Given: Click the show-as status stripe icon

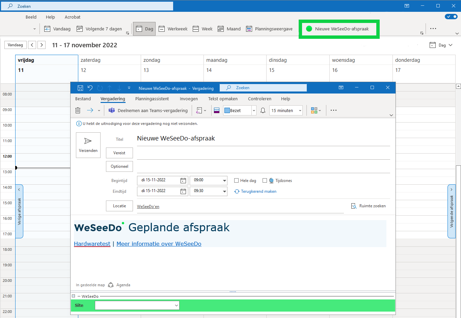Looking at the screenshot, I should point(217,110).
